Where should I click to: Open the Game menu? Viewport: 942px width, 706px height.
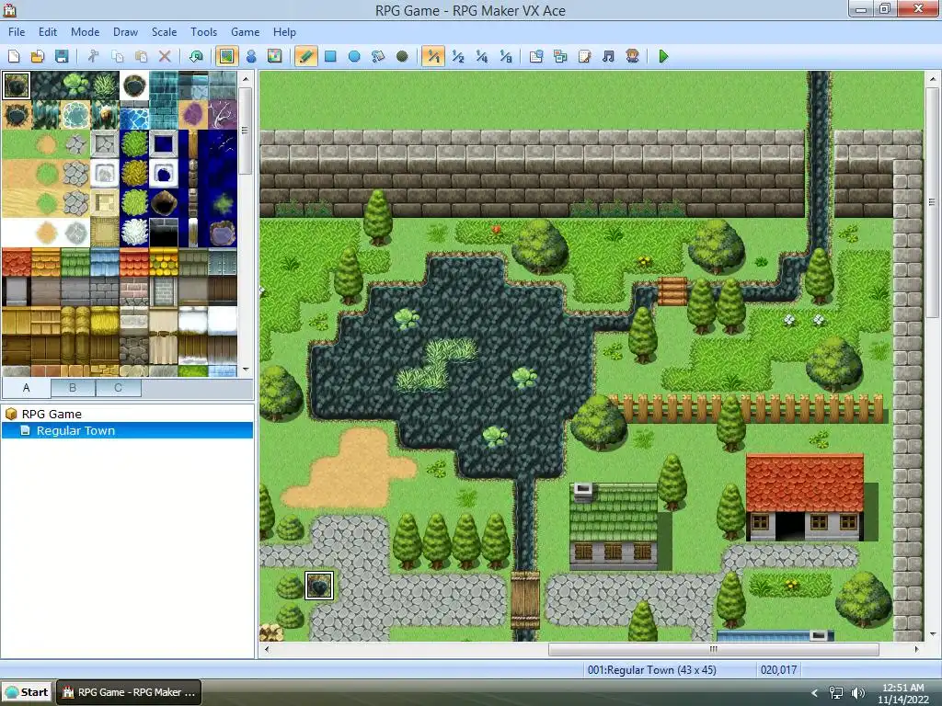(x=245, y=32)
